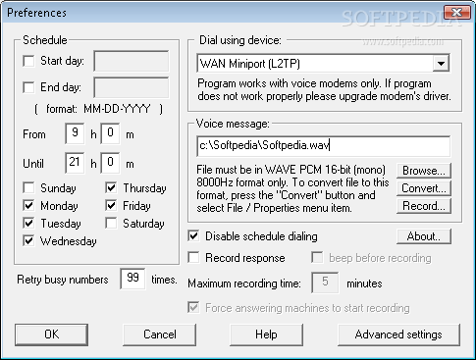Enable the Start day checkbox
This screenshot has width=476, height=360.
click(x=28, y=61)
